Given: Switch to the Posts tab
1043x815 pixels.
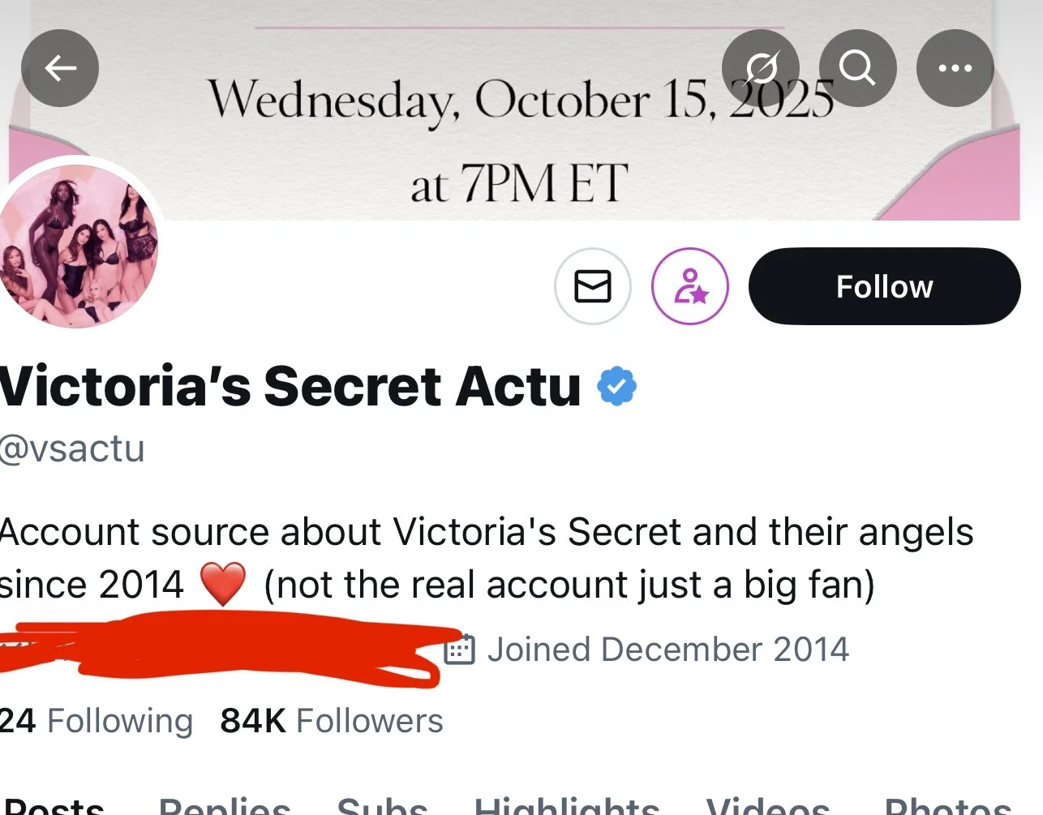Looking at the screenshot, I should [x=54, y=807].
